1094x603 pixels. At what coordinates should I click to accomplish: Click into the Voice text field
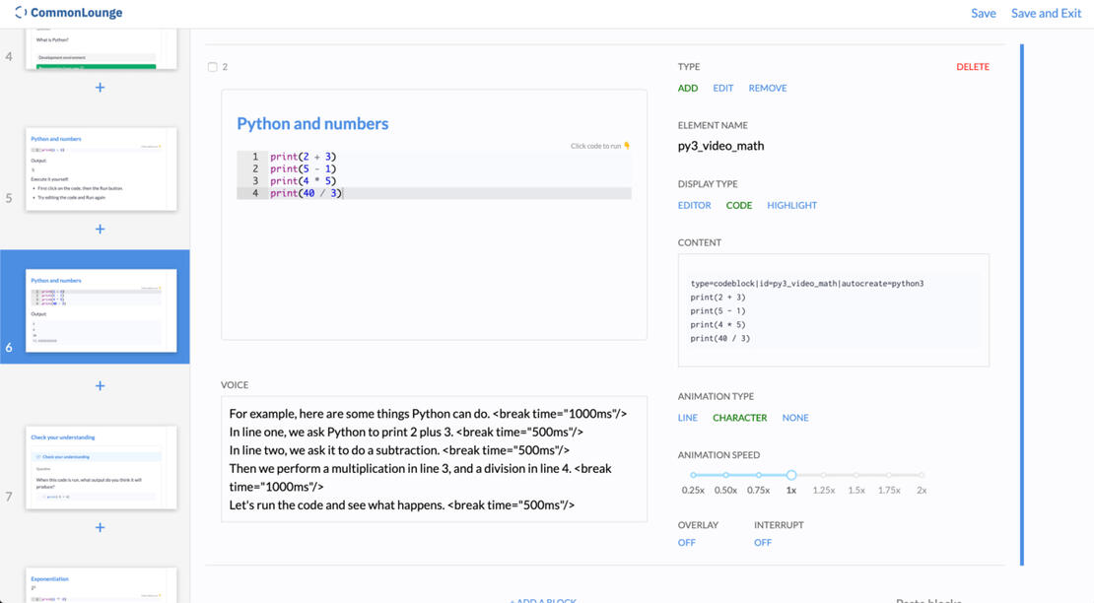(434, 459)
